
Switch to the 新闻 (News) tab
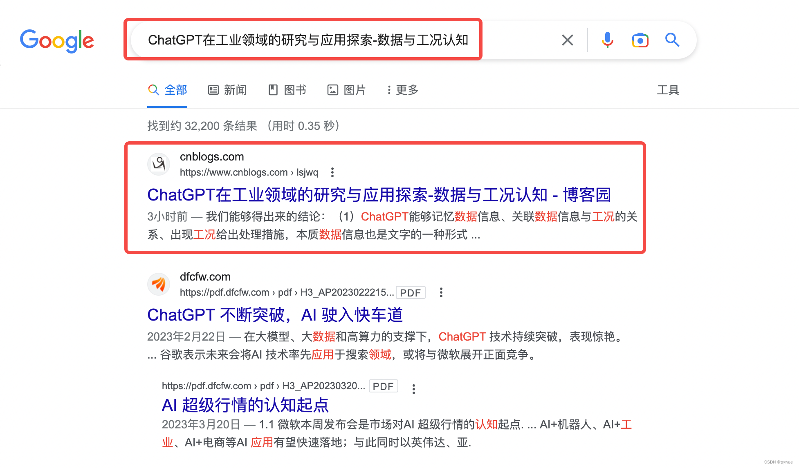tap(227, 90)
